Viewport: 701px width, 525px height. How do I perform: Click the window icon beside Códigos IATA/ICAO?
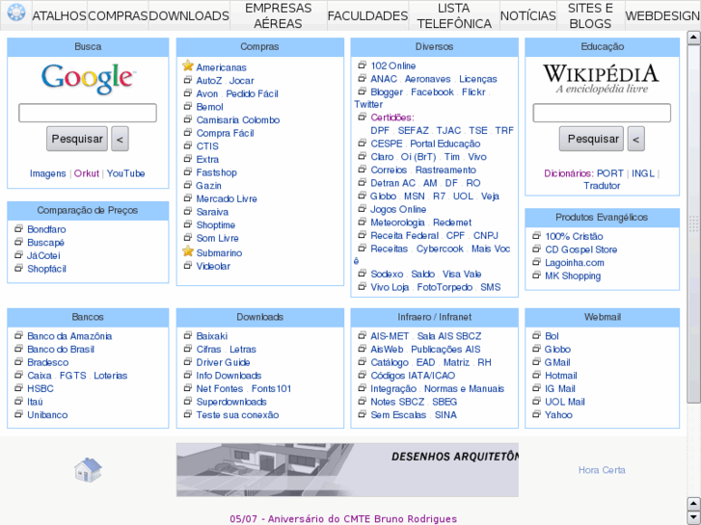[x=363, y=375]
